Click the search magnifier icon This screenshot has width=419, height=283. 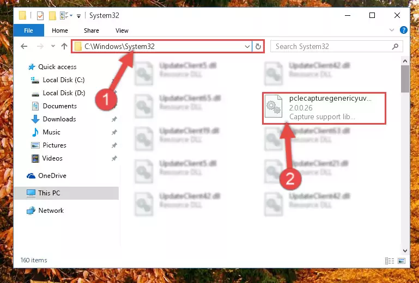395,46
